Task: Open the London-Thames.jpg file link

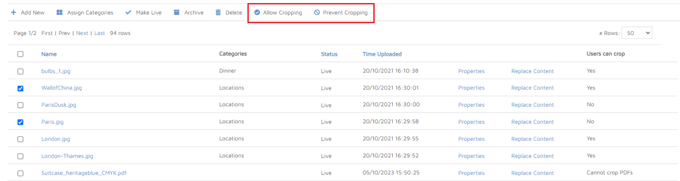Action: 67,156
